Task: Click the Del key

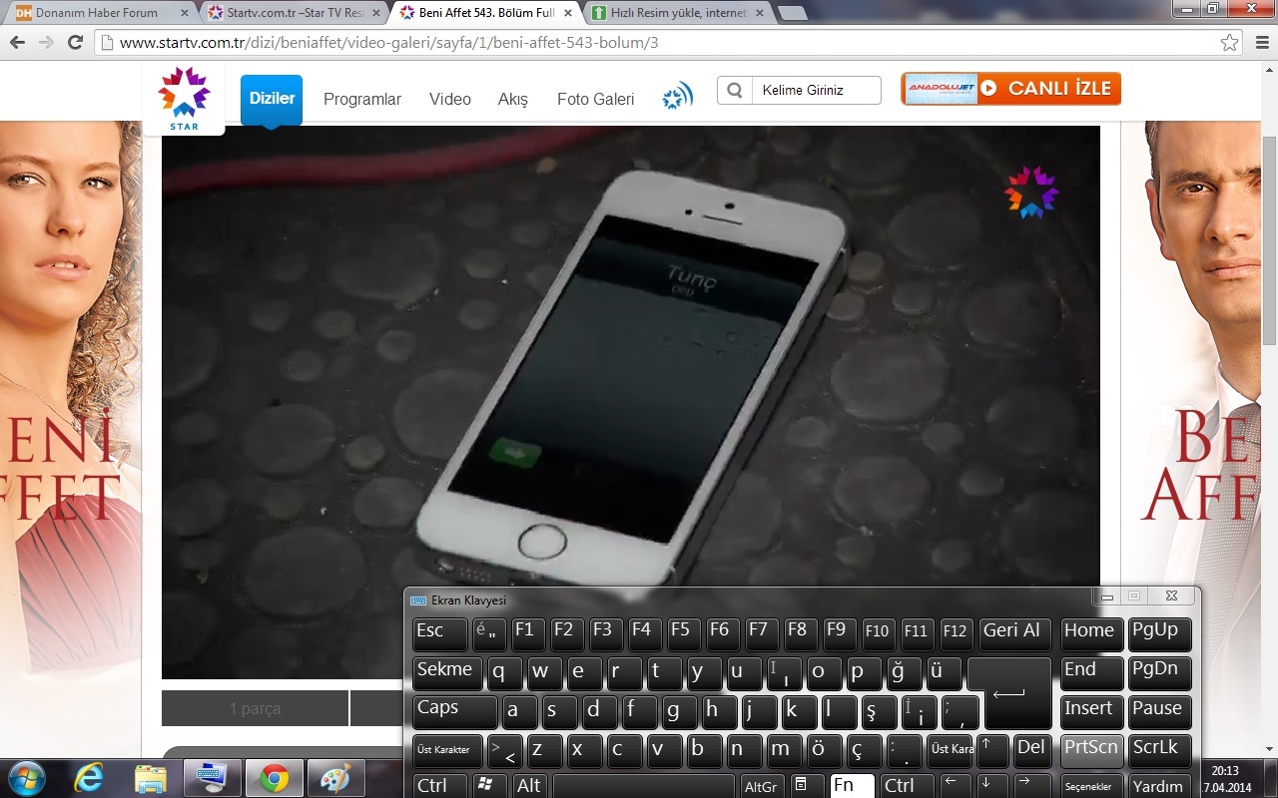Action: point(1033,751)
